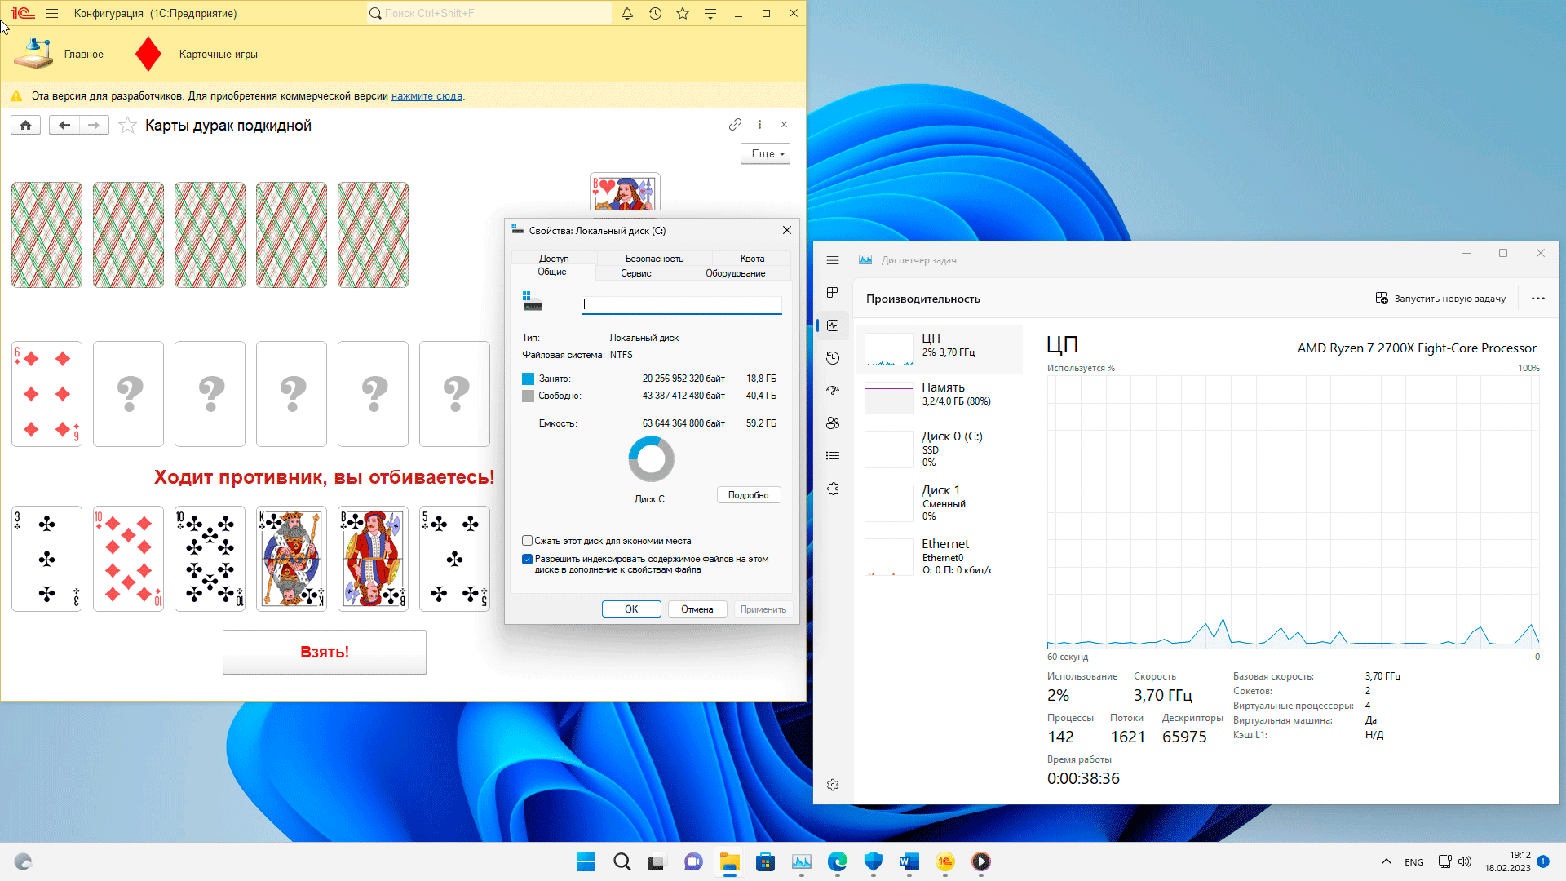Open Task Manager settings gear
1566x881 pixels.
833,785
